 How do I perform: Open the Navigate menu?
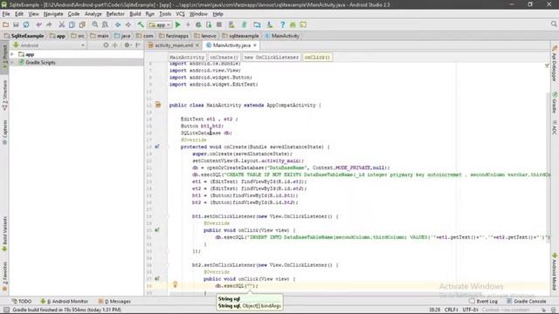click(x=53, y=14)
